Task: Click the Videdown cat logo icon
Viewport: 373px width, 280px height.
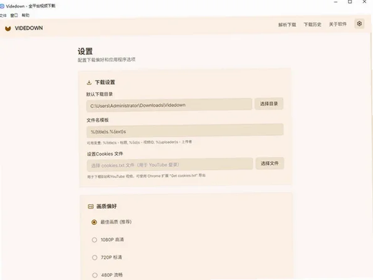Action: coord(8,29)
